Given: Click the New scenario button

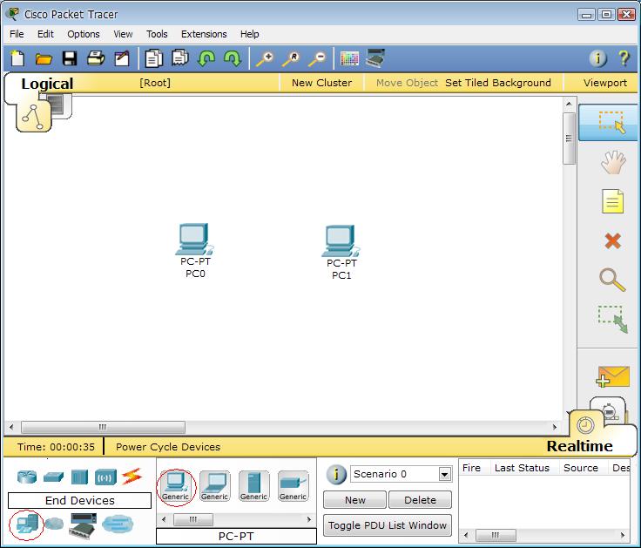Looking at the screenshot, I should pos(354,500).
